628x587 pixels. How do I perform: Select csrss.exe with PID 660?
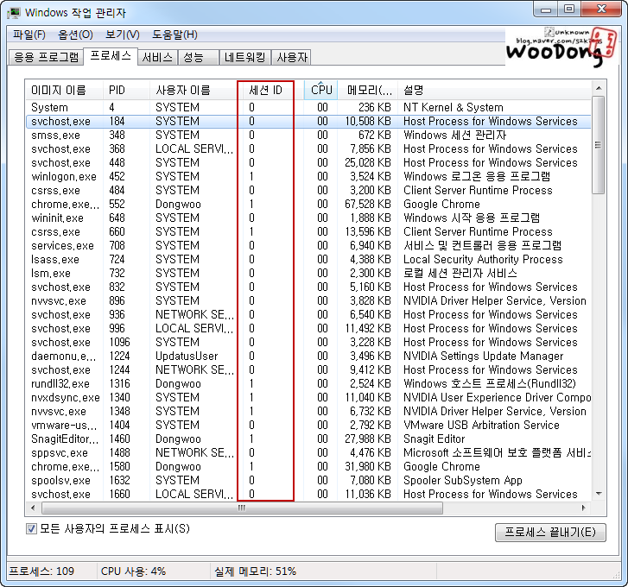coord(308,231)
